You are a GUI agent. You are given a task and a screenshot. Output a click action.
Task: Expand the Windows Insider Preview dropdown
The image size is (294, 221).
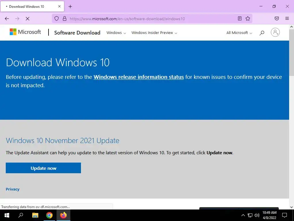click(154, 33)
